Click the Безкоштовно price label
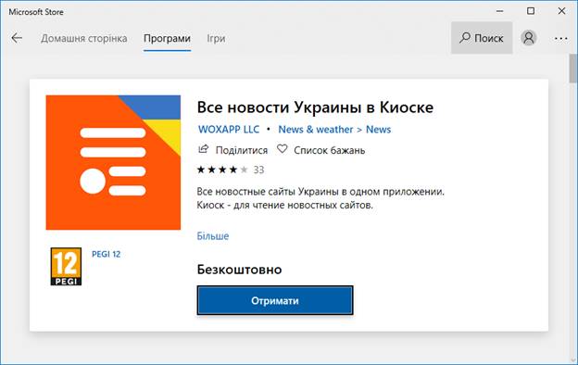This screenshot has width=578, height=365. click(x=239, y=270)
